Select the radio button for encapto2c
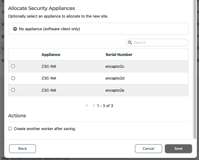The width and height of the screenshot is (199, 160). (13, 66)
